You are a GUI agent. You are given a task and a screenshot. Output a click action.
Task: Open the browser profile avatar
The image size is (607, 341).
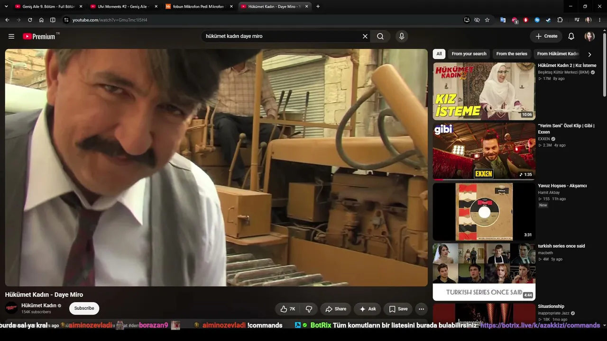pos(589,20)
